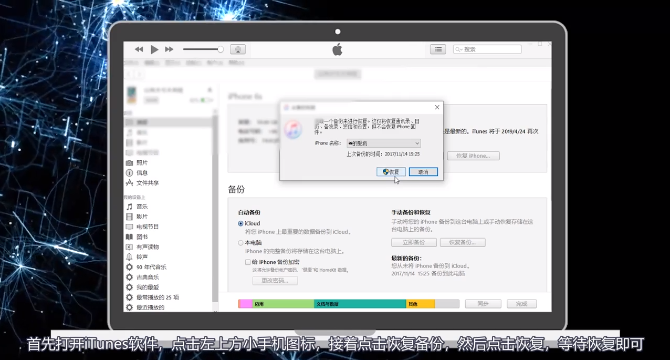This screenshot has width=670, height=360.
Task: Enable 给 iPhone 备份加密 checkbox
Action: (x=248, y=262)
